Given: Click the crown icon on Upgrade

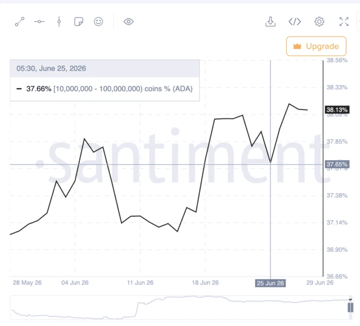Looking at the screenshot, I should click(297, 46).
